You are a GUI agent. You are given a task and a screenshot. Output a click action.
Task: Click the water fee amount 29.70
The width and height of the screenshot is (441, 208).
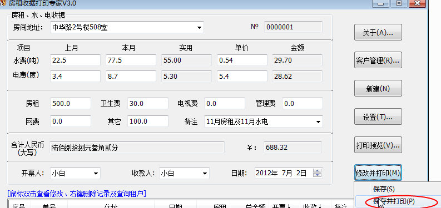click(x=297, y=60)
